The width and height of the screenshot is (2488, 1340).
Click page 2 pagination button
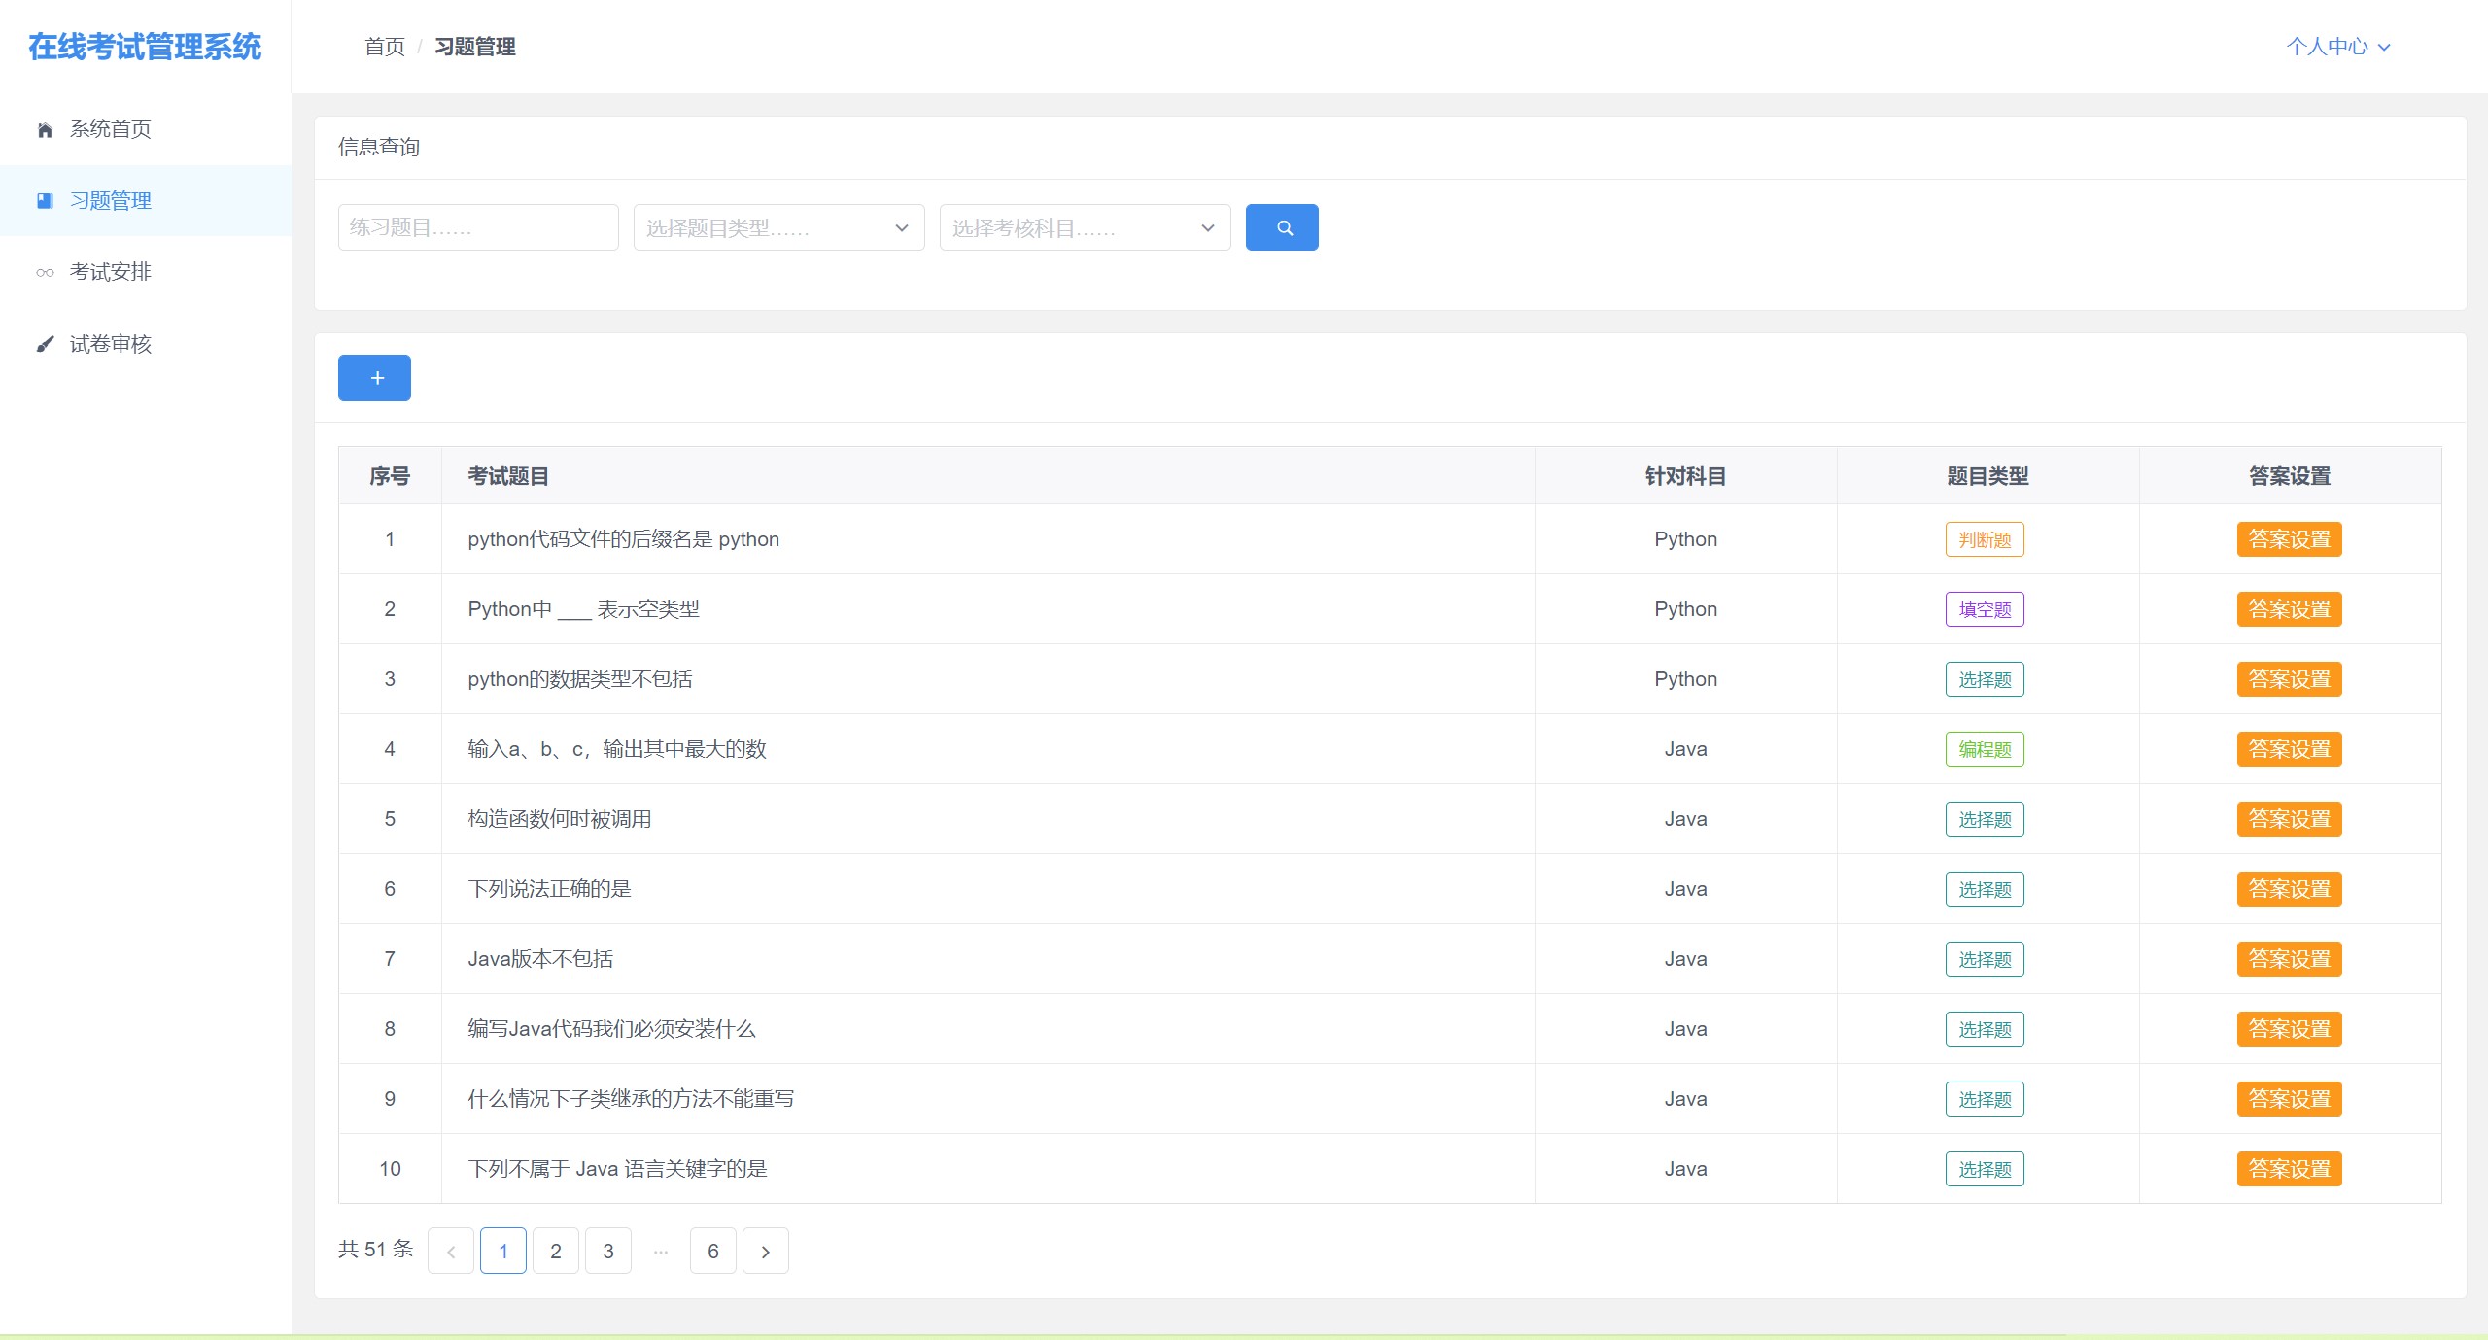(556, 1251)
